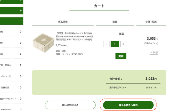
Task: Open the キャビネット category chevron
Action: 21,98
